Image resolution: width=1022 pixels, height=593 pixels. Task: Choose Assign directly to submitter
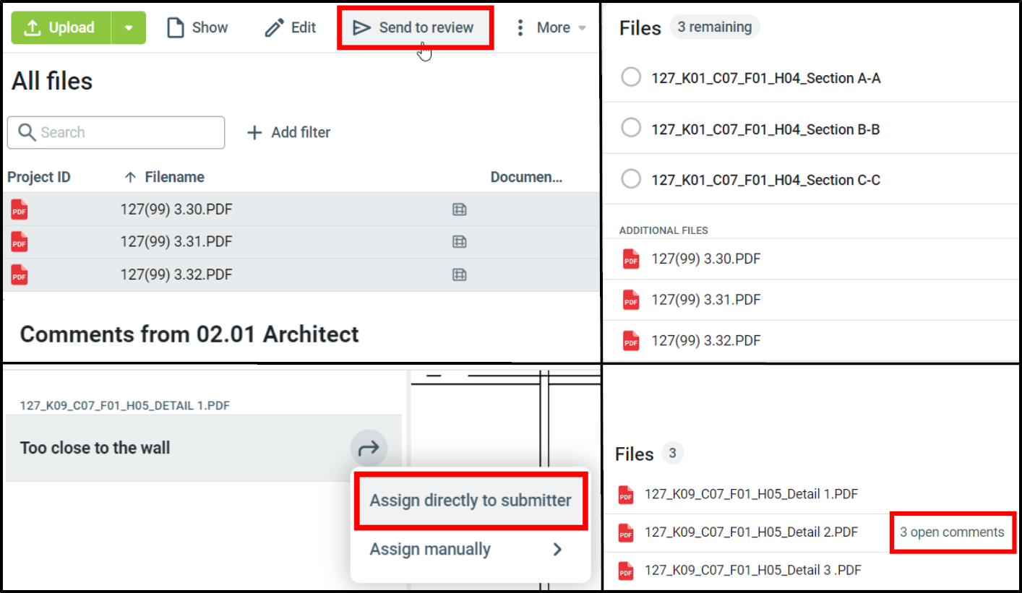coord(471,501)
